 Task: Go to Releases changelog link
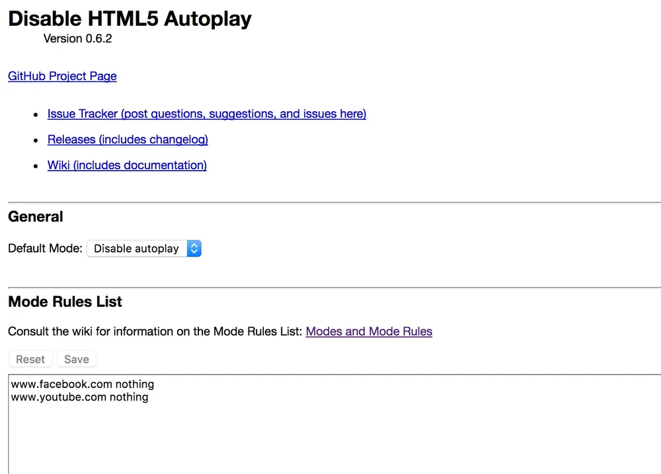pyautogui.click(x=128, y=139)
